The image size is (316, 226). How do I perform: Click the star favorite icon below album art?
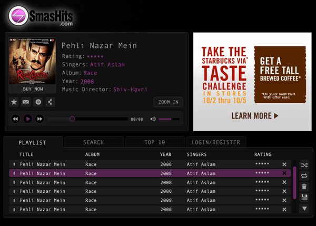(14, 102)
